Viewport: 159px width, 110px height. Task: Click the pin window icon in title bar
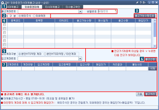click(x=137, y=3)
